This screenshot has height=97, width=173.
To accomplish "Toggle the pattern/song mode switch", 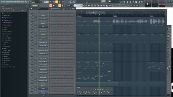I will click(33, 2).
